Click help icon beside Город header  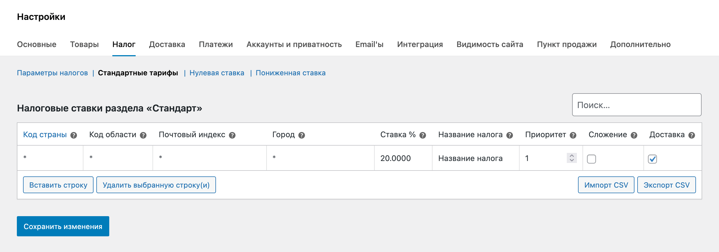point(302,136)
